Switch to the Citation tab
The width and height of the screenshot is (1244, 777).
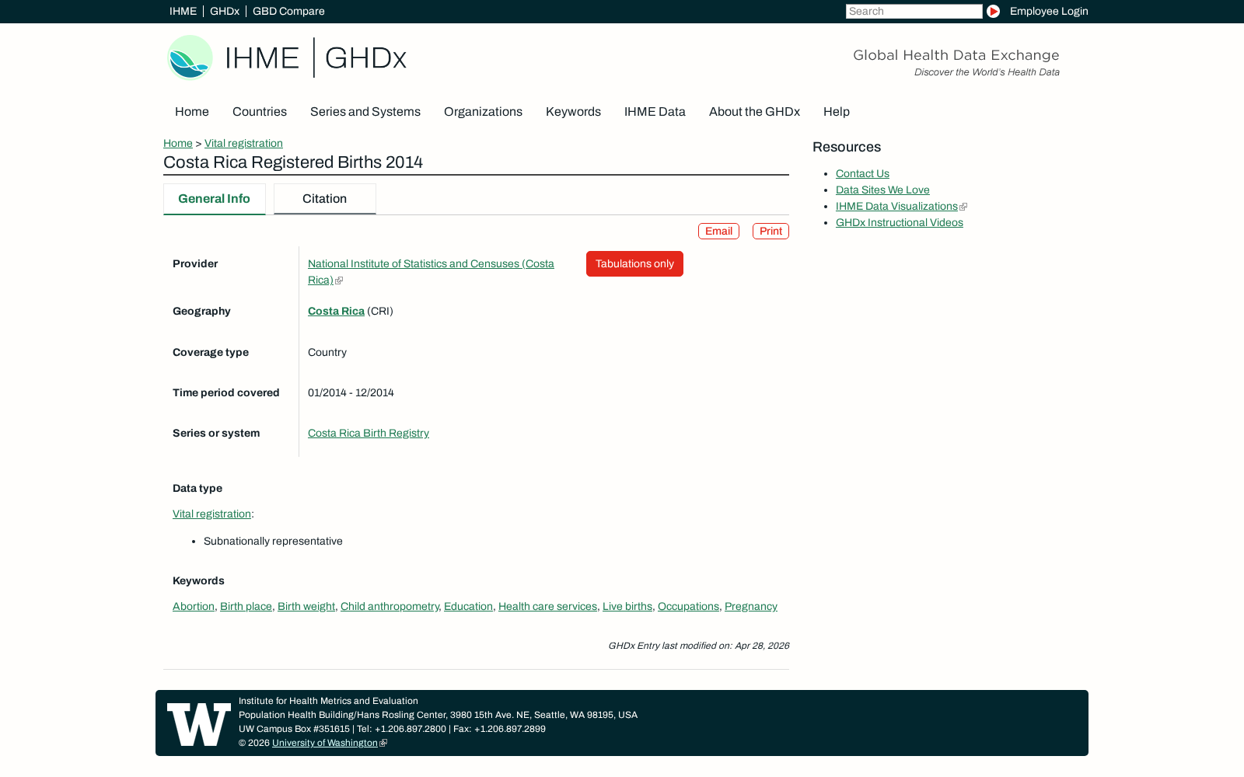pyautogui.click(x=324, y=199)
